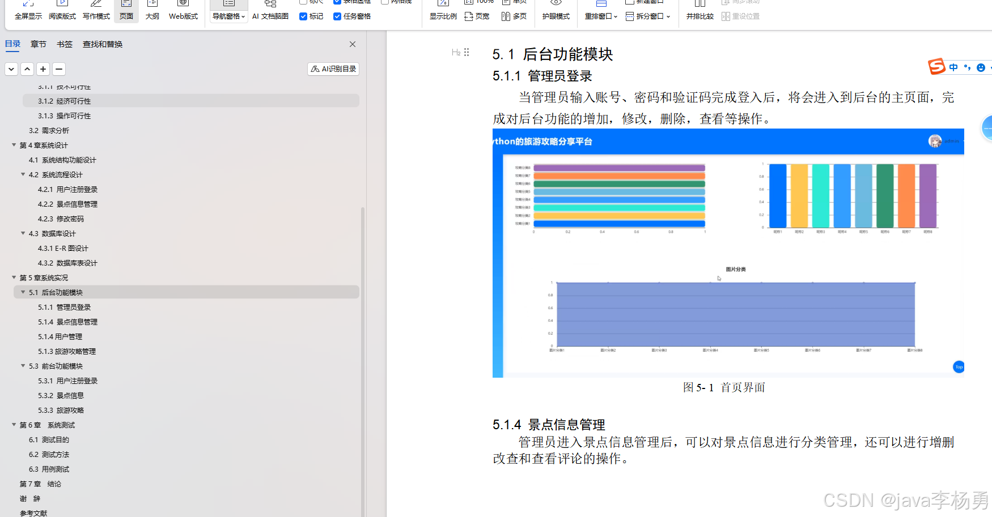Collapse 第6章 系统测试 tree node
992x517 pixels.
click(14, 425)
